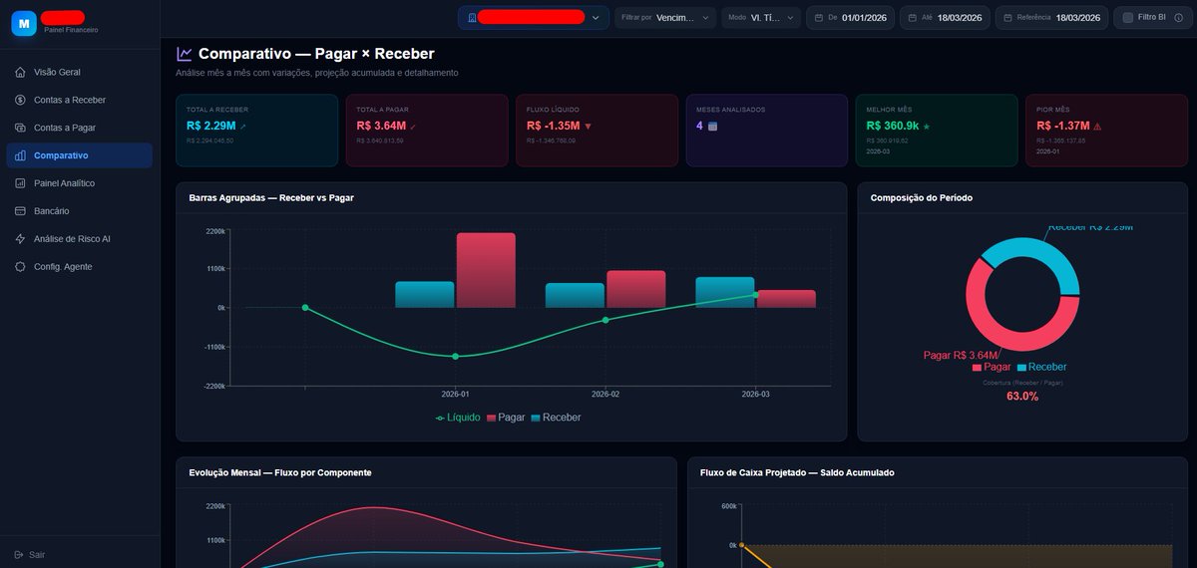Click the cyan Receber donut segment

1054,261
